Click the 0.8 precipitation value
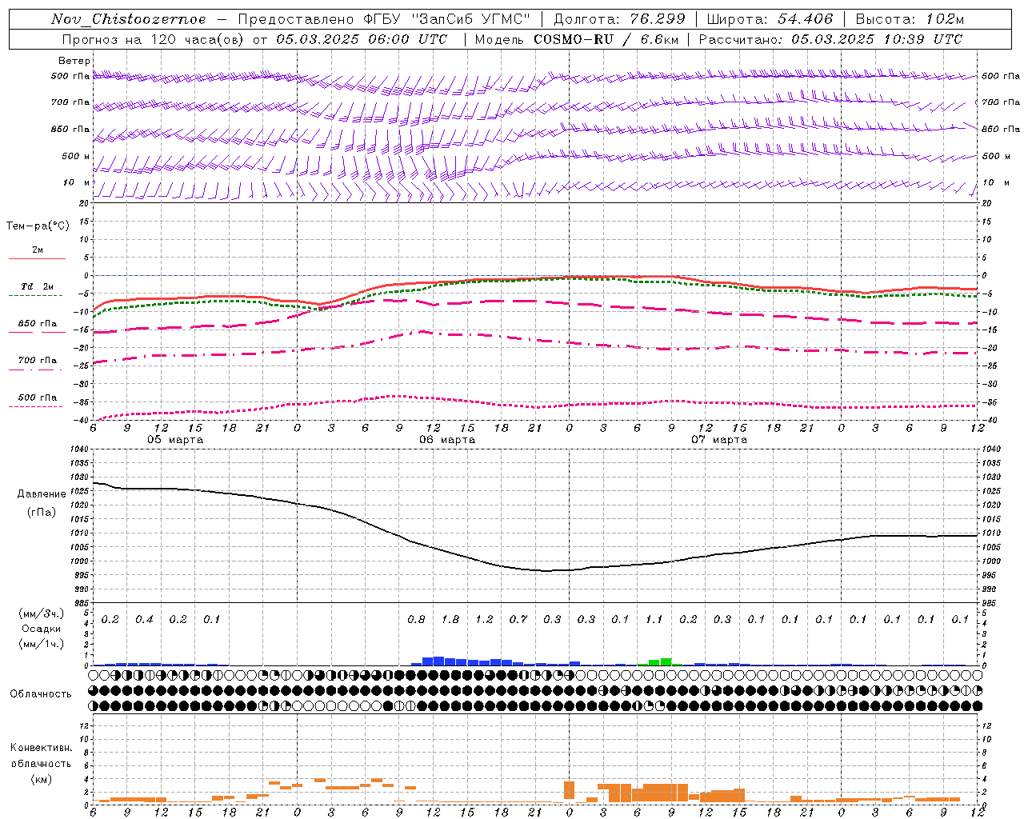The height and width of the screenshot is (819, 1024). pyautogui.click(x=416, y=619)
